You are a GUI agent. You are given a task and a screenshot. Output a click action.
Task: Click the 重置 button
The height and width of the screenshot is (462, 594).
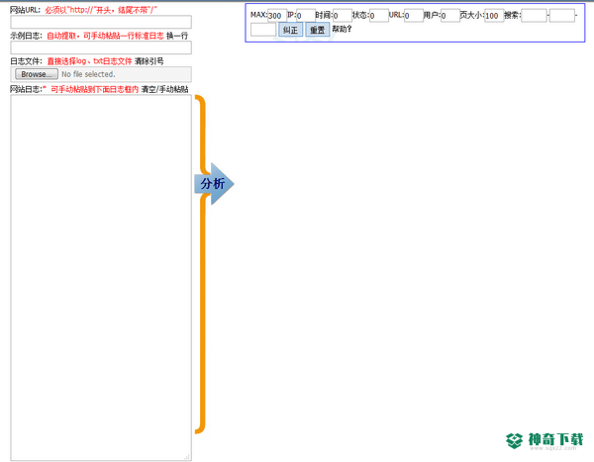coord(318,30)
